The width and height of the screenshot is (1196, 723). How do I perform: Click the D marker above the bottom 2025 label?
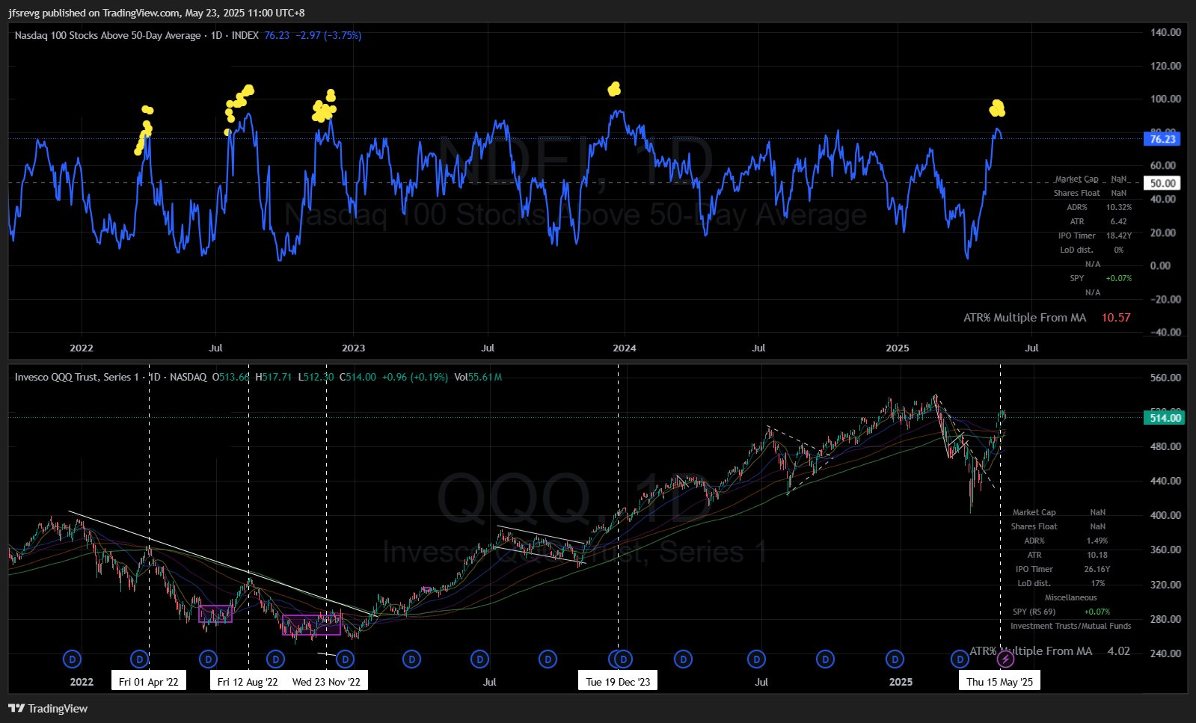(895, 659)
